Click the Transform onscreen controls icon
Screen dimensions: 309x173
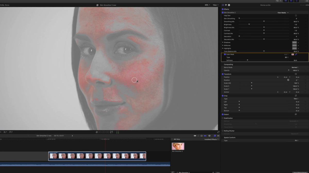point(296,74)
